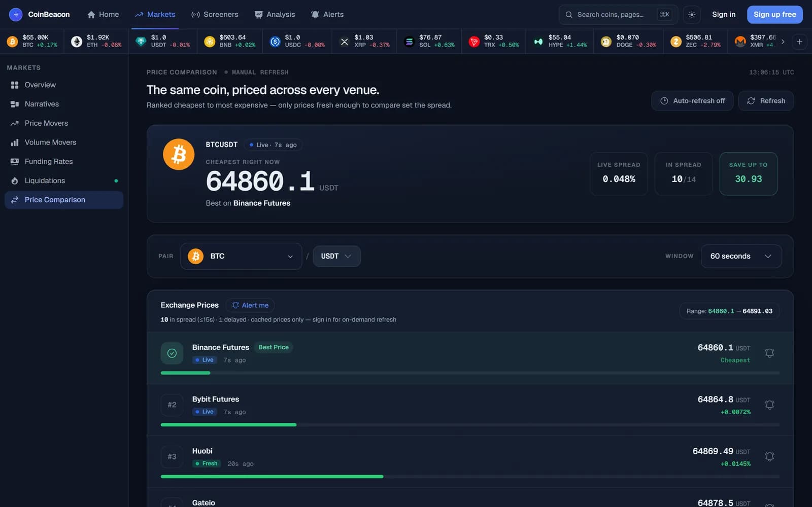Click the Save Up To 30.93 card
The height and width of the screenshot is (507, 812).
(x=748, y=173)
